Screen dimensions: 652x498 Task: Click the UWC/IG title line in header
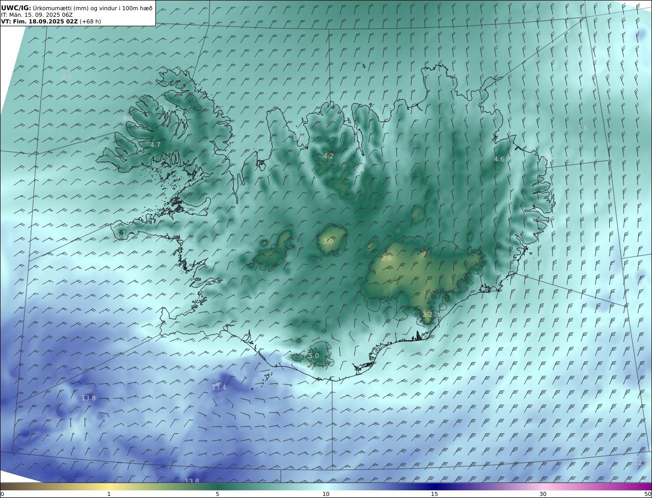pyautogui.click(x=77, y=8)
